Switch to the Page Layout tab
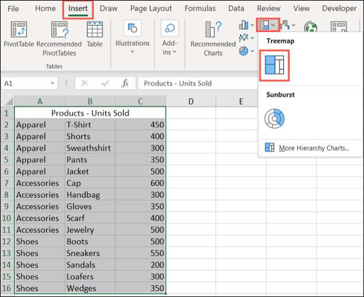Image resolution: width=364 pixels, height=297 pixels. 151,8
